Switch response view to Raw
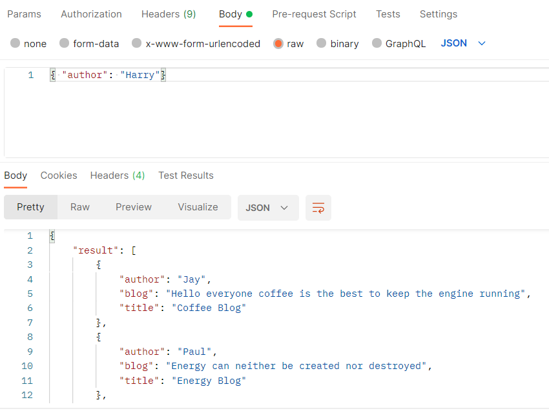 (80, 207)
